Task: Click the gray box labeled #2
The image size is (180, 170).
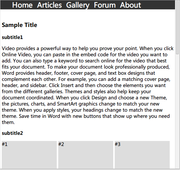Action: (86, 155)
